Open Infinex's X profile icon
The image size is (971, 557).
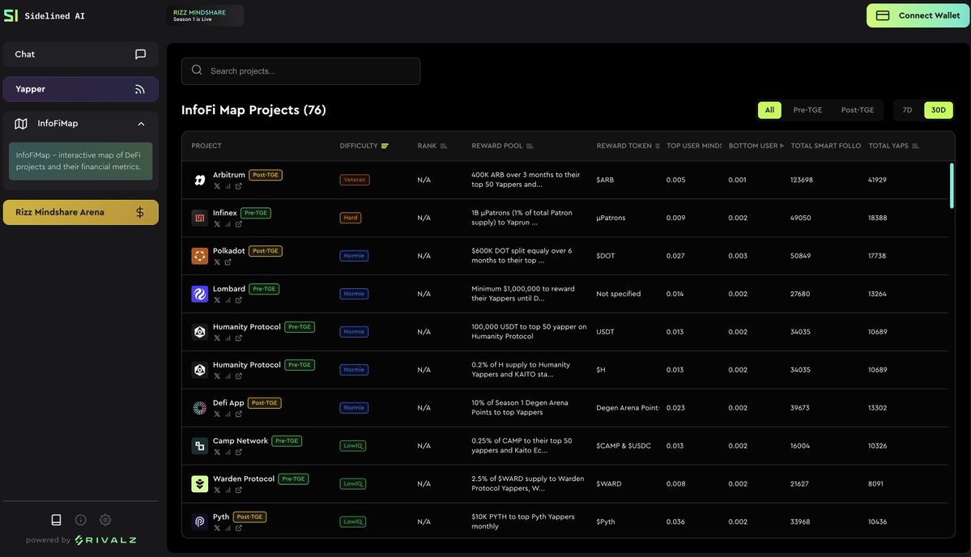click(217, 224)
